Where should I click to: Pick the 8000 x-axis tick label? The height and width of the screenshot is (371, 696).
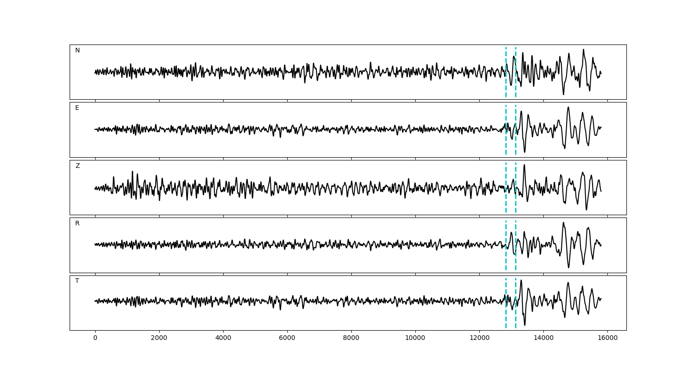click(351, 339)
